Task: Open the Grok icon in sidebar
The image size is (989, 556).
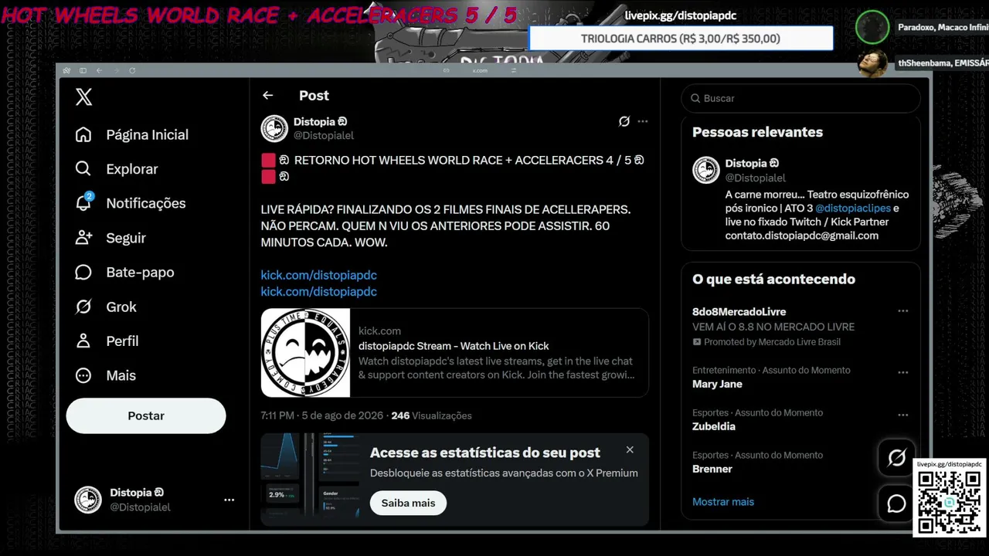Action: click(x=83, y=307)
